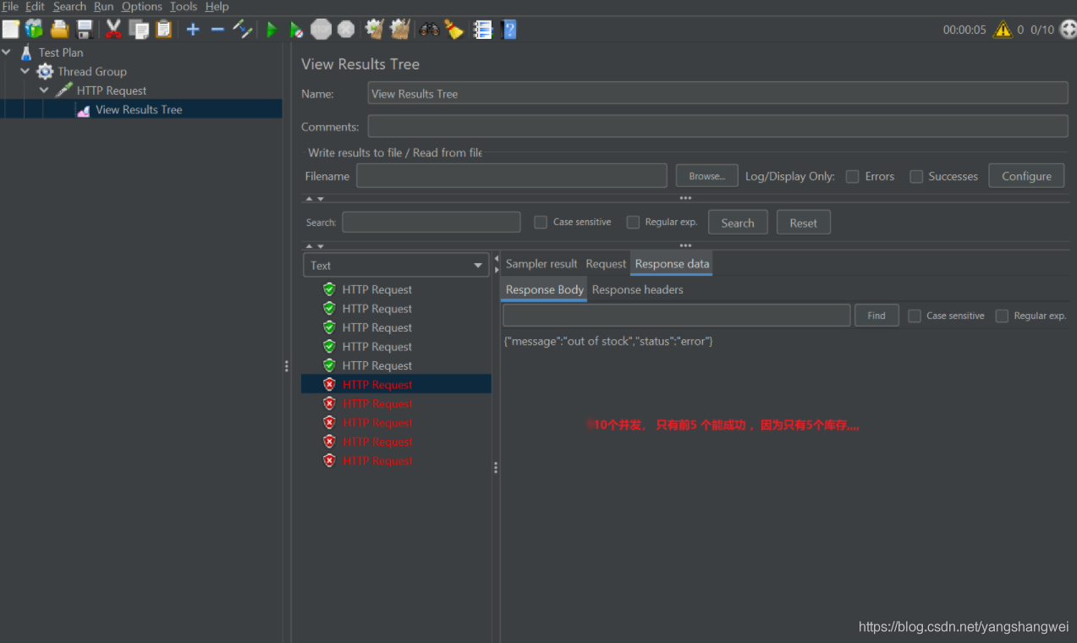
Task: Click the Stop test icon
Action: click(321, 30)
